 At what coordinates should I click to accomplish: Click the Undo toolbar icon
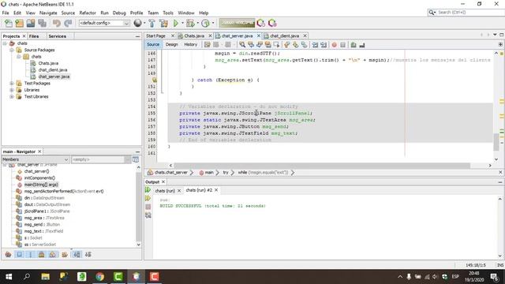pyautogui.click(x=56, y=23)
